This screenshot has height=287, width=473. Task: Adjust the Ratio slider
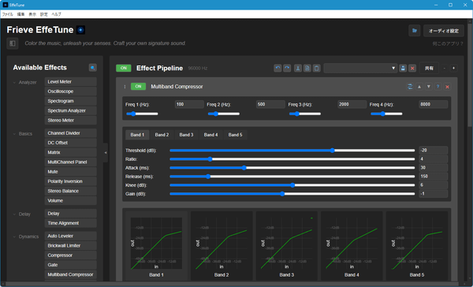(x=292, y=159)
